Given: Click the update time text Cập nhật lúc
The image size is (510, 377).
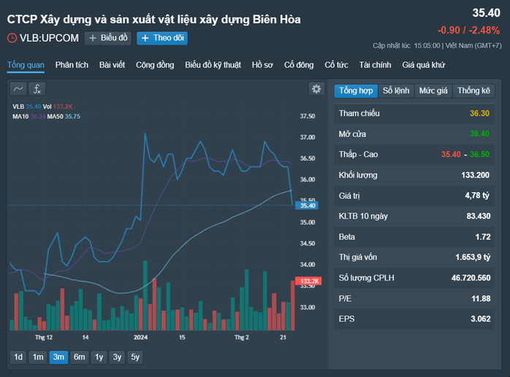Looking at the screenshot, I should 392,45.
